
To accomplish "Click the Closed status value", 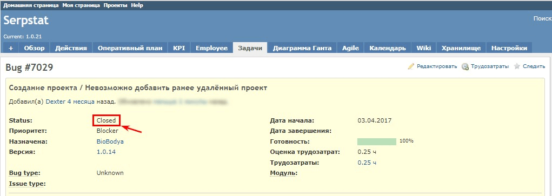I will tap(107, 120).
